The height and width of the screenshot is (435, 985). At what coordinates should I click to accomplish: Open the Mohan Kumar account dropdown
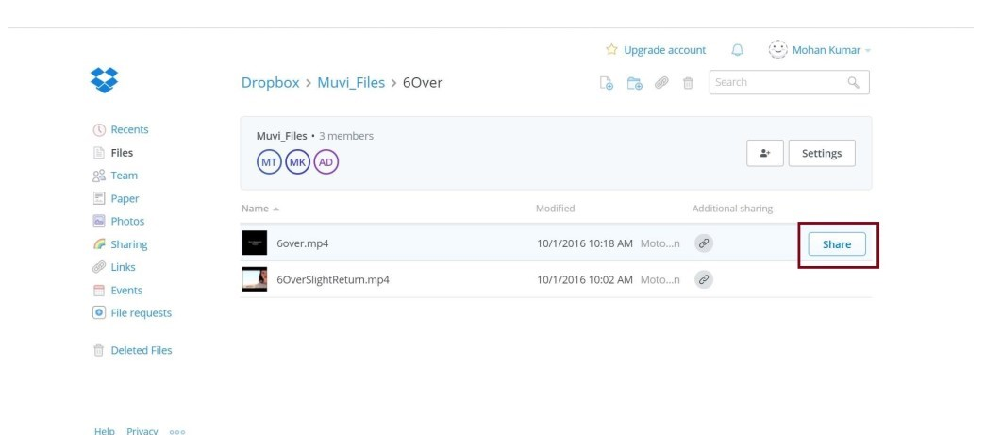coord(831,50)
